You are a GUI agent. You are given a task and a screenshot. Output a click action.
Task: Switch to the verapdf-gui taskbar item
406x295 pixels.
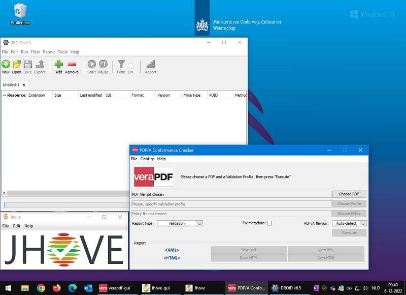pos(118,288)
